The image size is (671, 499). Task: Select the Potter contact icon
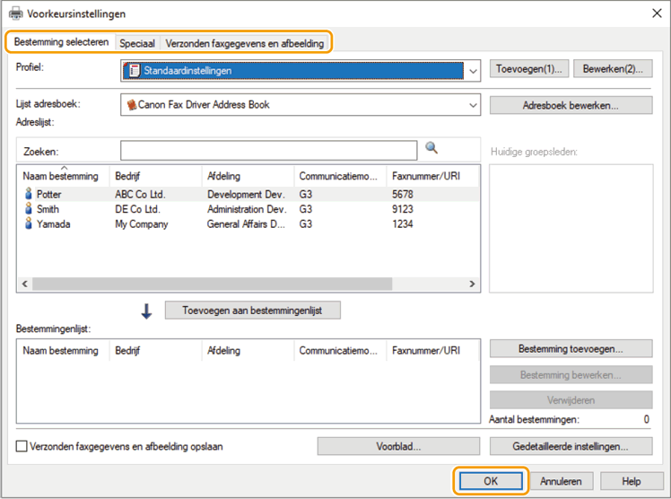pyautogui.click(x=28, y=194)
